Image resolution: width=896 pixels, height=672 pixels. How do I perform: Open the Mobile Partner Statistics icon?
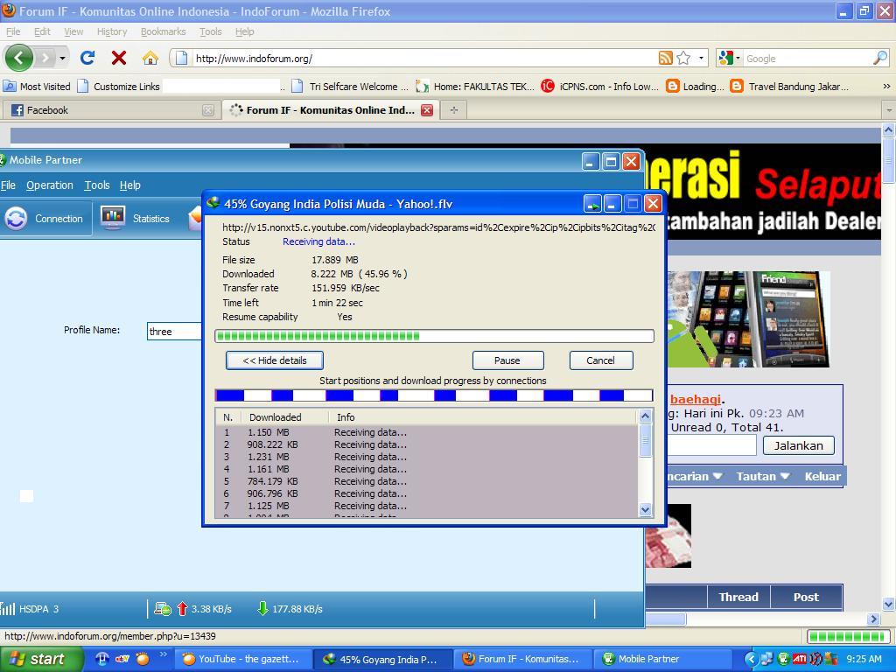(113, 218)
